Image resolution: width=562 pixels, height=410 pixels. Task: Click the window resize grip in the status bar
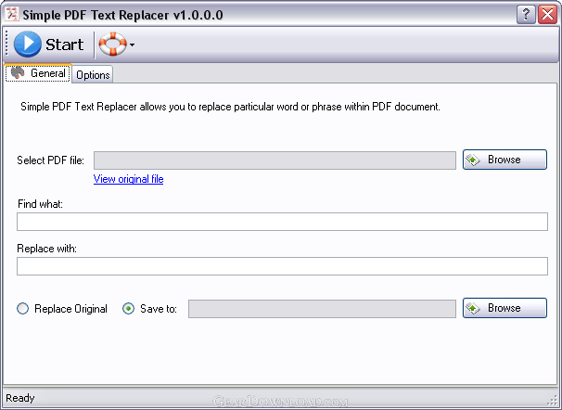pos(553,400)
